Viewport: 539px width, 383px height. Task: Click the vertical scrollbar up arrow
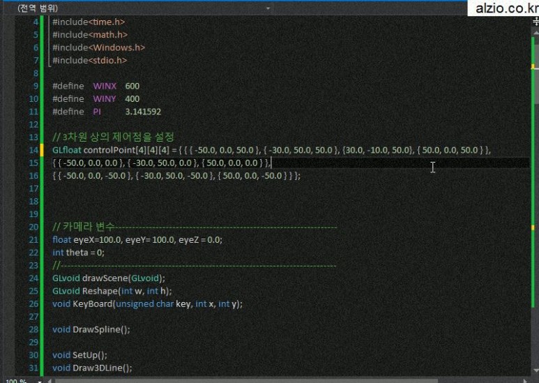point(536,32)
